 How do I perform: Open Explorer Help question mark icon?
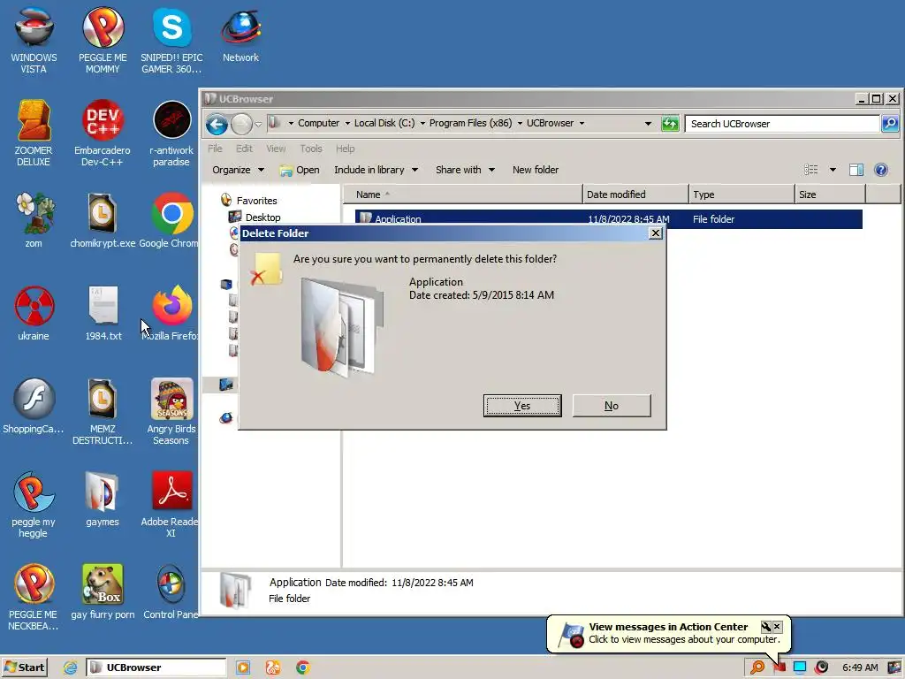tap(881, 170)
